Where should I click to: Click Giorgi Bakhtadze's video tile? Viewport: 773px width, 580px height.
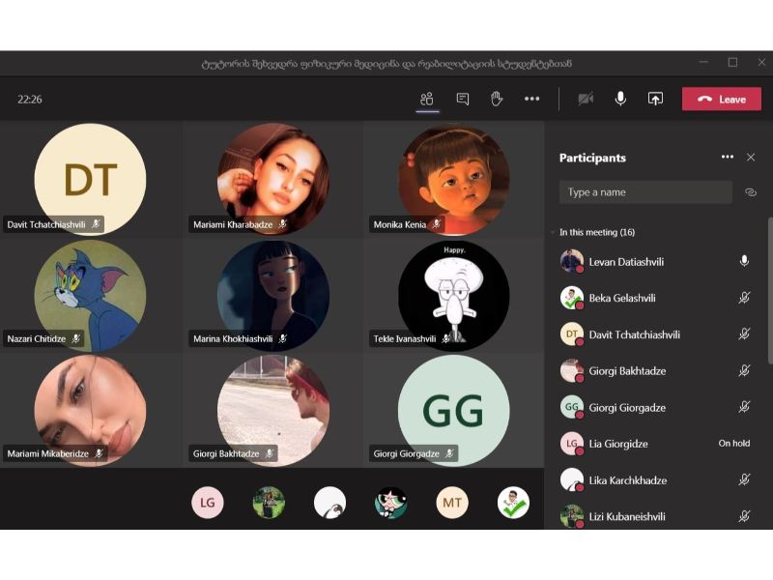click(273, 410)
